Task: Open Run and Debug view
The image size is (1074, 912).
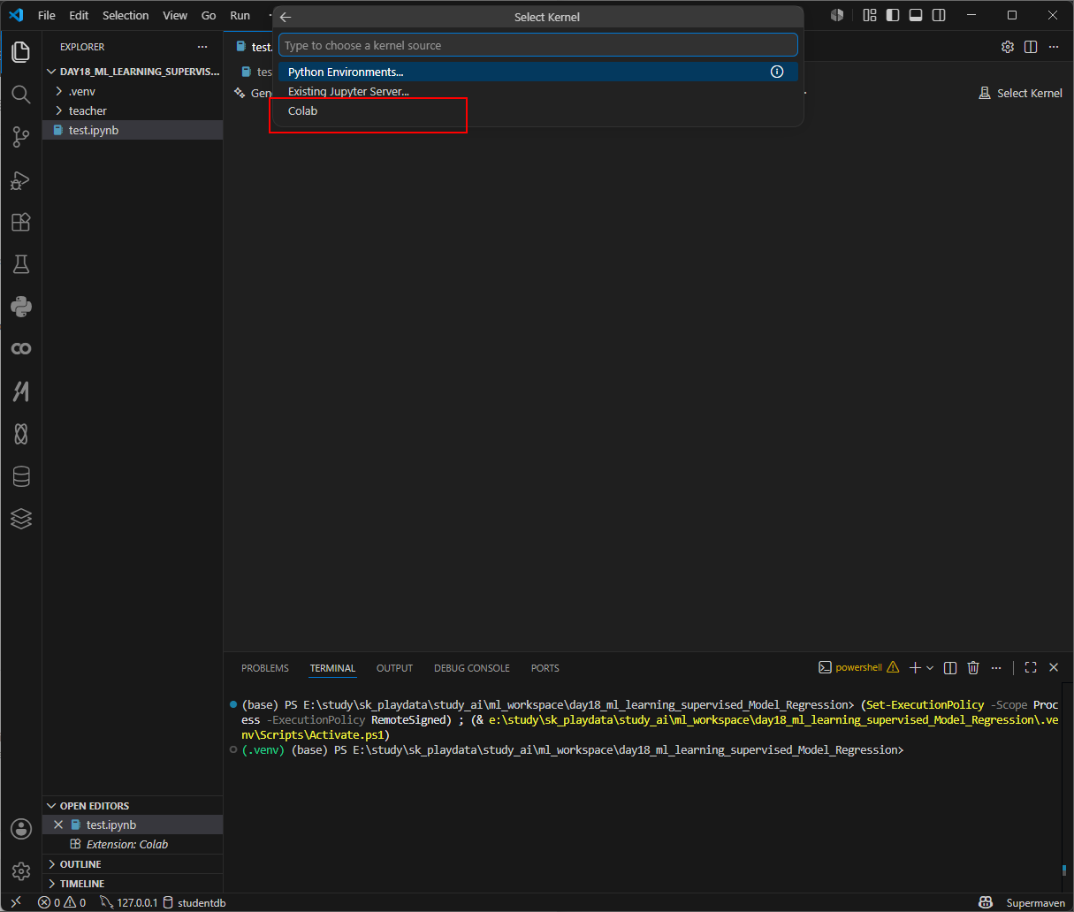Action: click(x=21, y=179)
